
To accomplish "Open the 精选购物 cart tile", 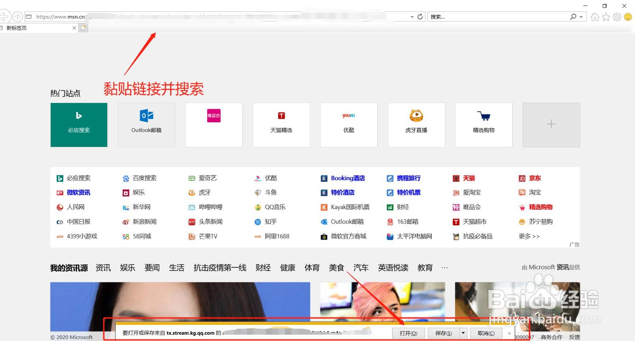I will (x=484, y=125).
